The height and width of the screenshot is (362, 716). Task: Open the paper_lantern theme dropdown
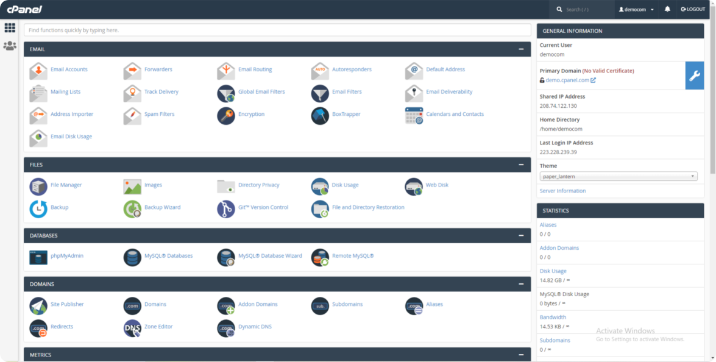(618, 177)
